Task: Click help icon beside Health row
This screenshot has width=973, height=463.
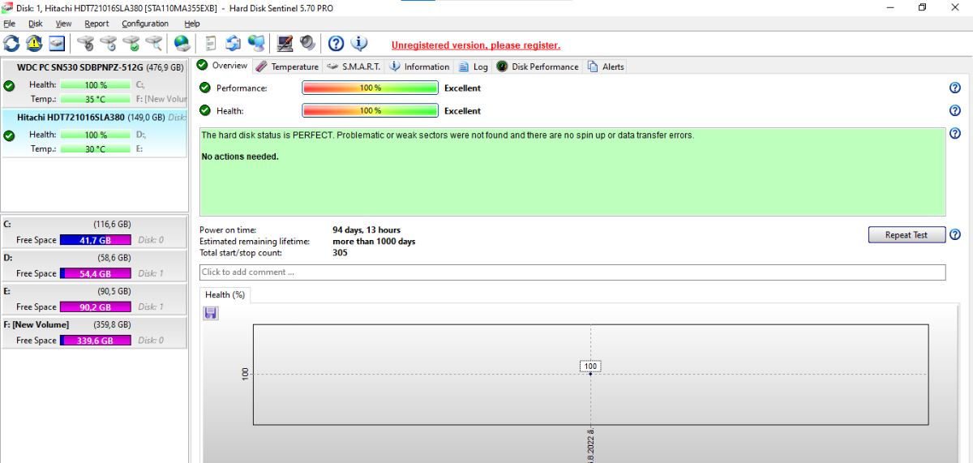Action: (x=954, y=110)
